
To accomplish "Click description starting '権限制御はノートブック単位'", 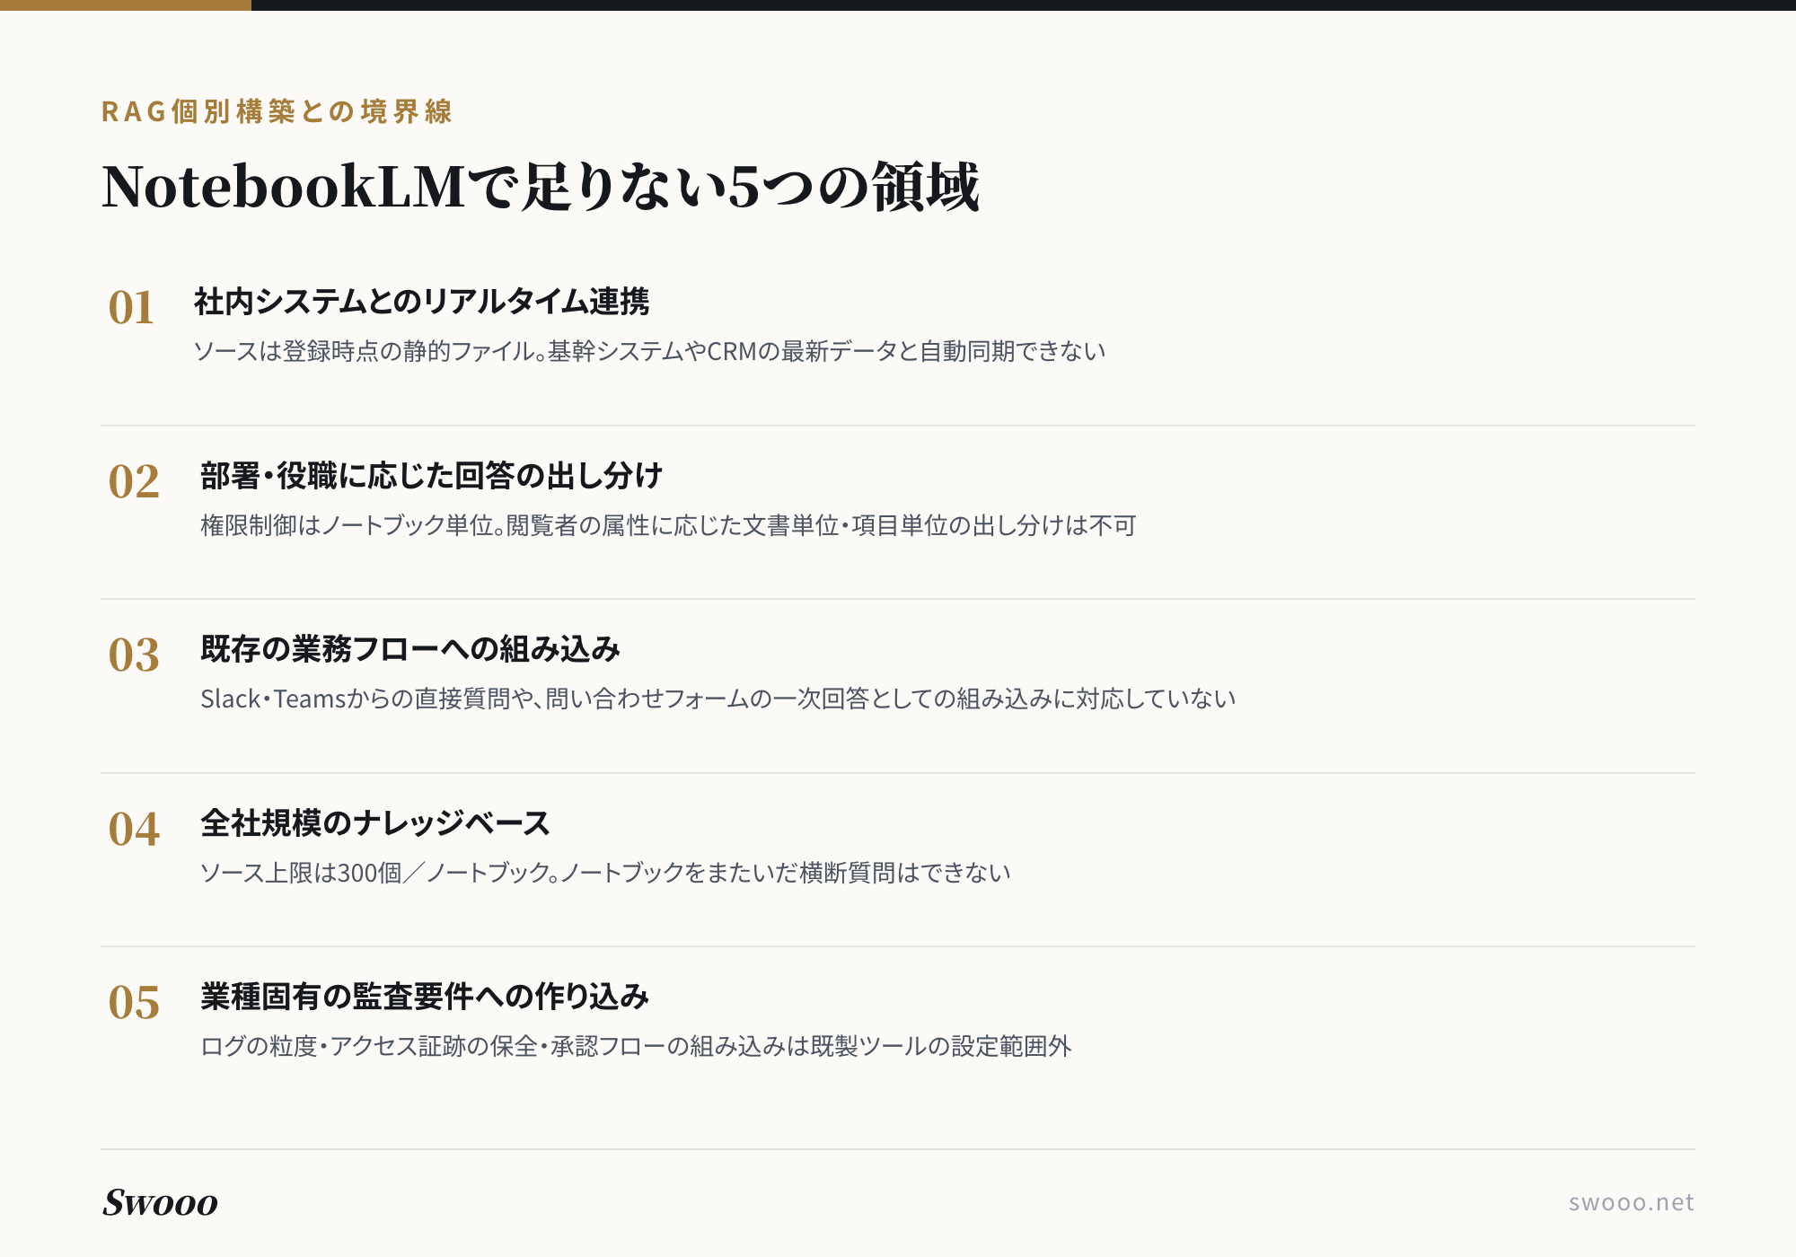I will [x=668, y=525].
